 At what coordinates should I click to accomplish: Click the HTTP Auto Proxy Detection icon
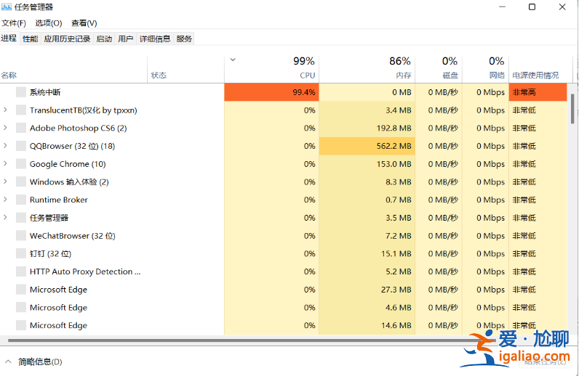(21, 271)
